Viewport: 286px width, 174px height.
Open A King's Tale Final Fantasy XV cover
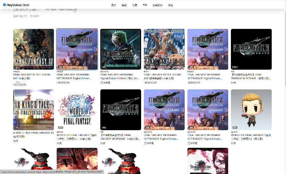tap(34, 110)
